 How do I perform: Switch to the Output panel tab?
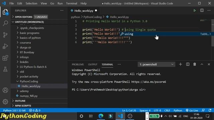pyautogui.click(x=93, y=64)
